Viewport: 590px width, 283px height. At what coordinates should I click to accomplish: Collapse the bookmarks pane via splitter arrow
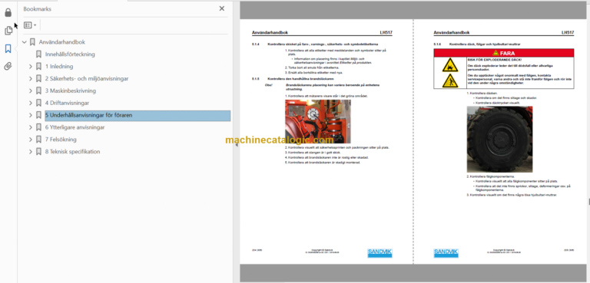237,144
